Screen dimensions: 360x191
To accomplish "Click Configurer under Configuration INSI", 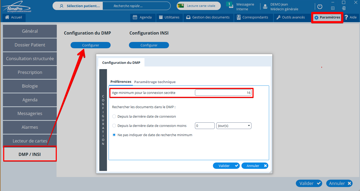I will [x=149, y=45].
